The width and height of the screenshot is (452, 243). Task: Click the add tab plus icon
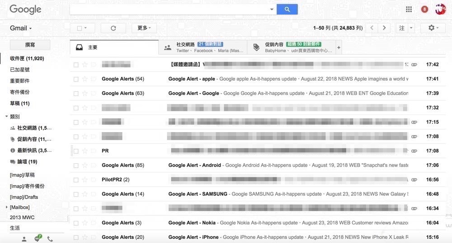click(x=339, y=48)
